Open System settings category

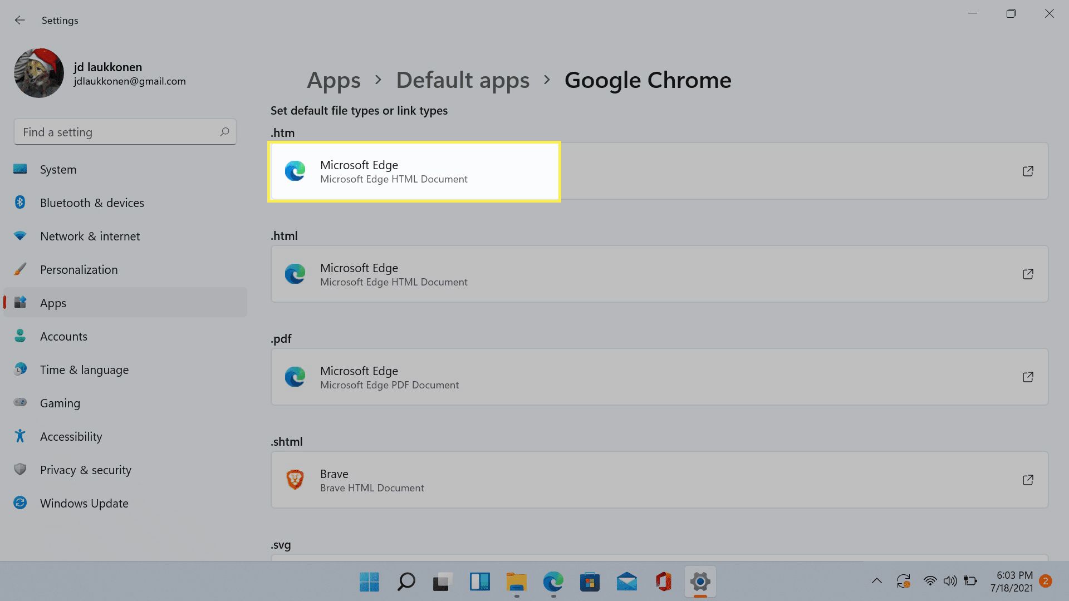[125, 169]
